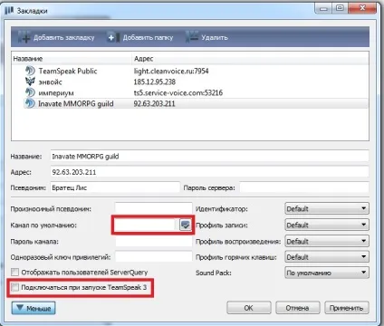Open the Идентификатор dropdown
Screen dimensions: 384x326
tap(327, 208)
